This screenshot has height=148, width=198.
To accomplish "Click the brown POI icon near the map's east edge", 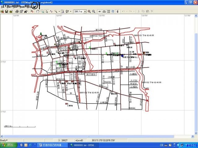I will pyautogui.click(x=144, y=52).
